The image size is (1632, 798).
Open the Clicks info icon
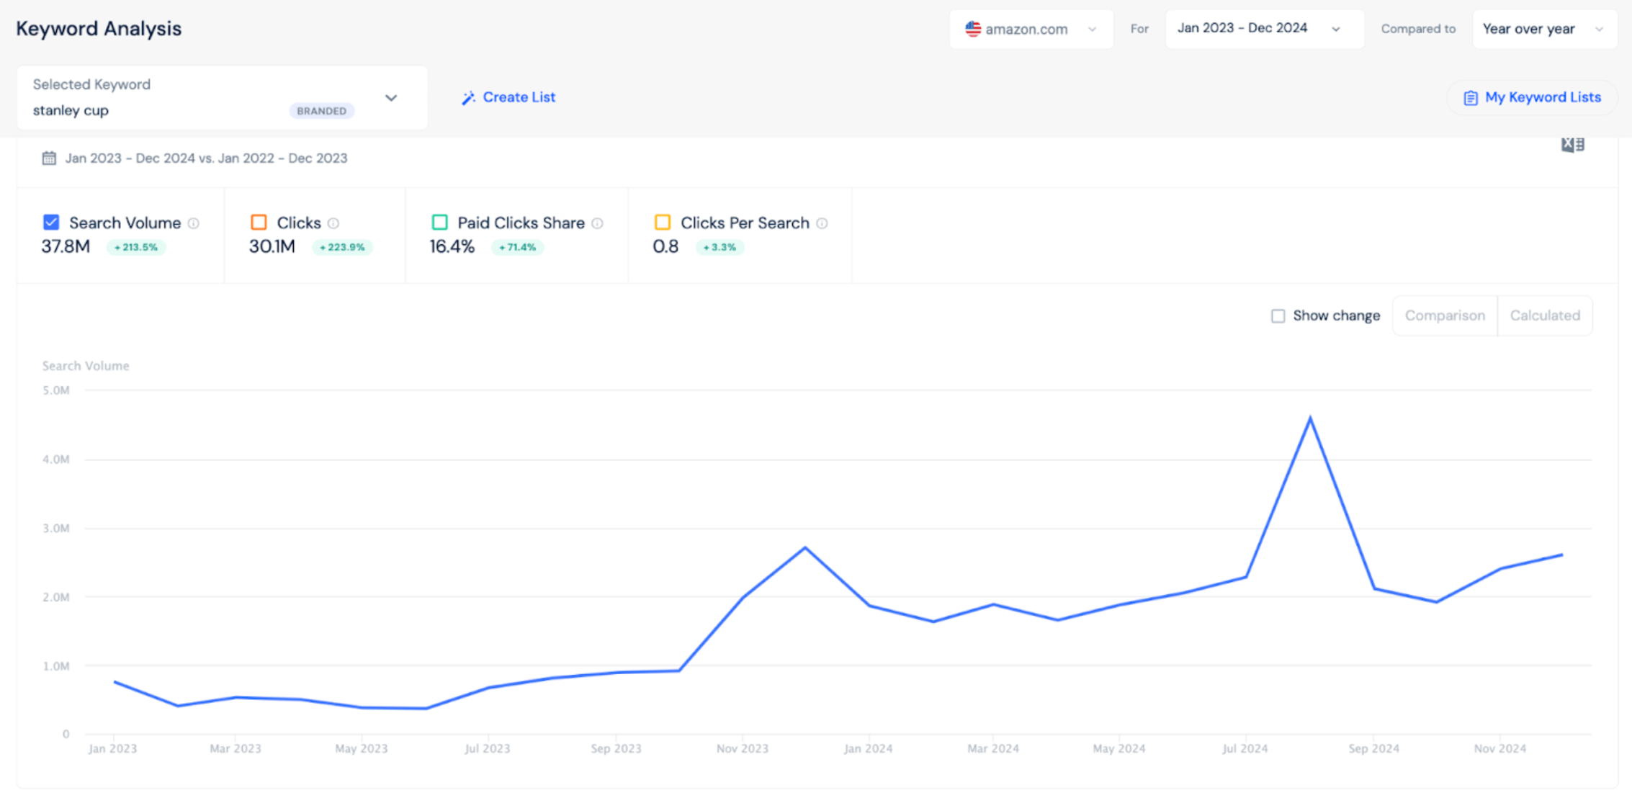(x=333, y=223)
